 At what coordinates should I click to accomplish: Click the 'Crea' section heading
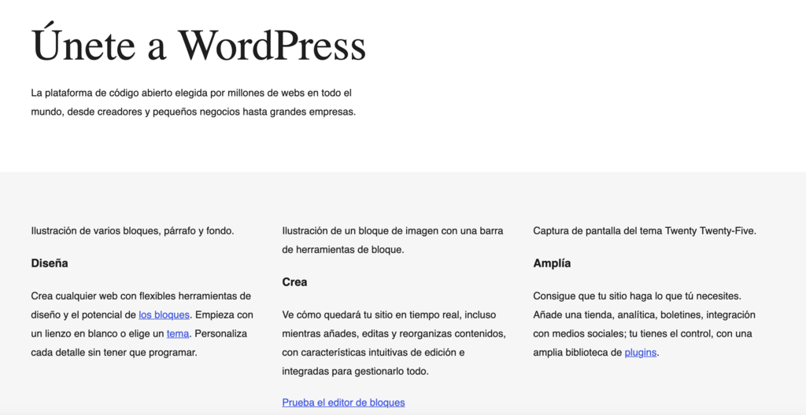(294, 282)
